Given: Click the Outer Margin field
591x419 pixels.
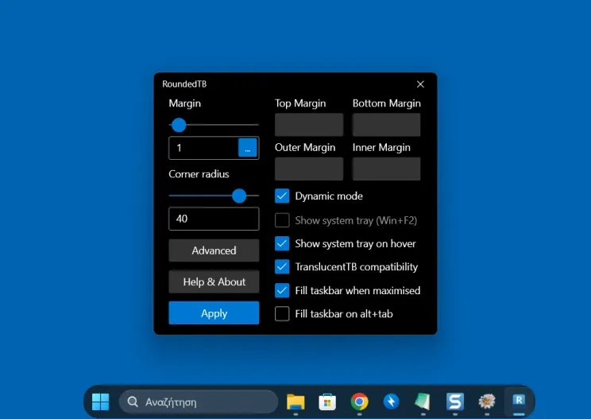Looking at the screenshot, I should click(309, 169).
